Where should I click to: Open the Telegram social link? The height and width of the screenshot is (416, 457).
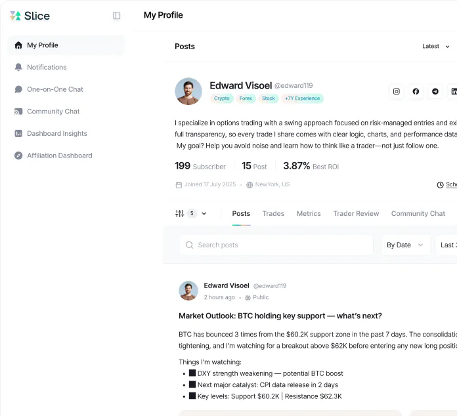tap(435, 91)
